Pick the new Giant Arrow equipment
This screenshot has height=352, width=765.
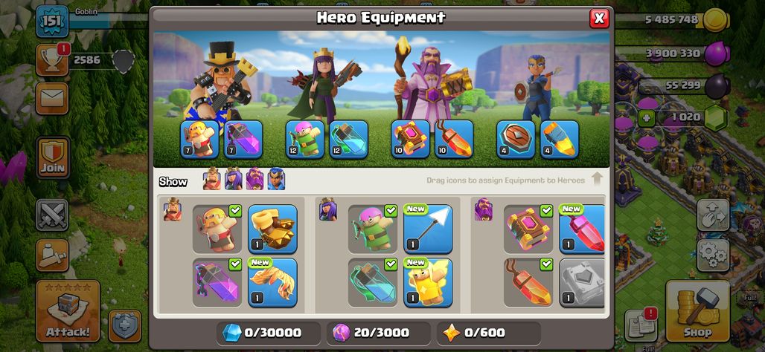coord(429,229)
